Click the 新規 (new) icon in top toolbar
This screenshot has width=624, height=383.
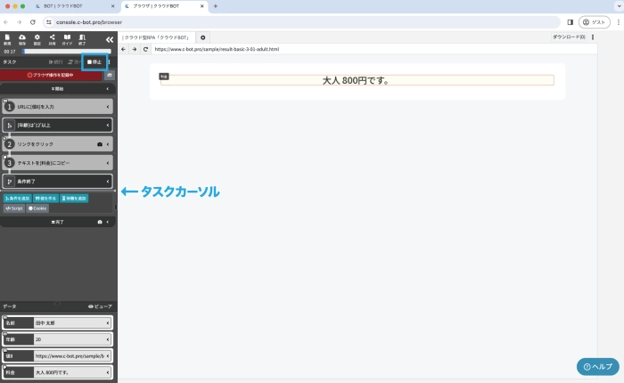[x=7, y=39]
